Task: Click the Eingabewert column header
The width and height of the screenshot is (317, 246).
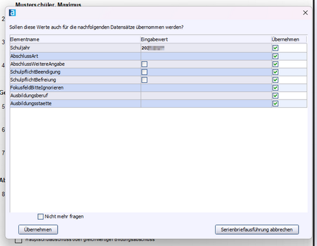Action: point(206,39)
